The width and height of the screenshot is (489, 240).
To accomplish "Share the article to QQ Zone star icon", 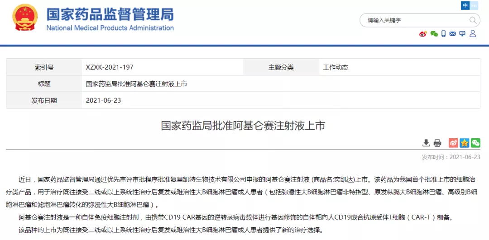I will pos(464,143).
